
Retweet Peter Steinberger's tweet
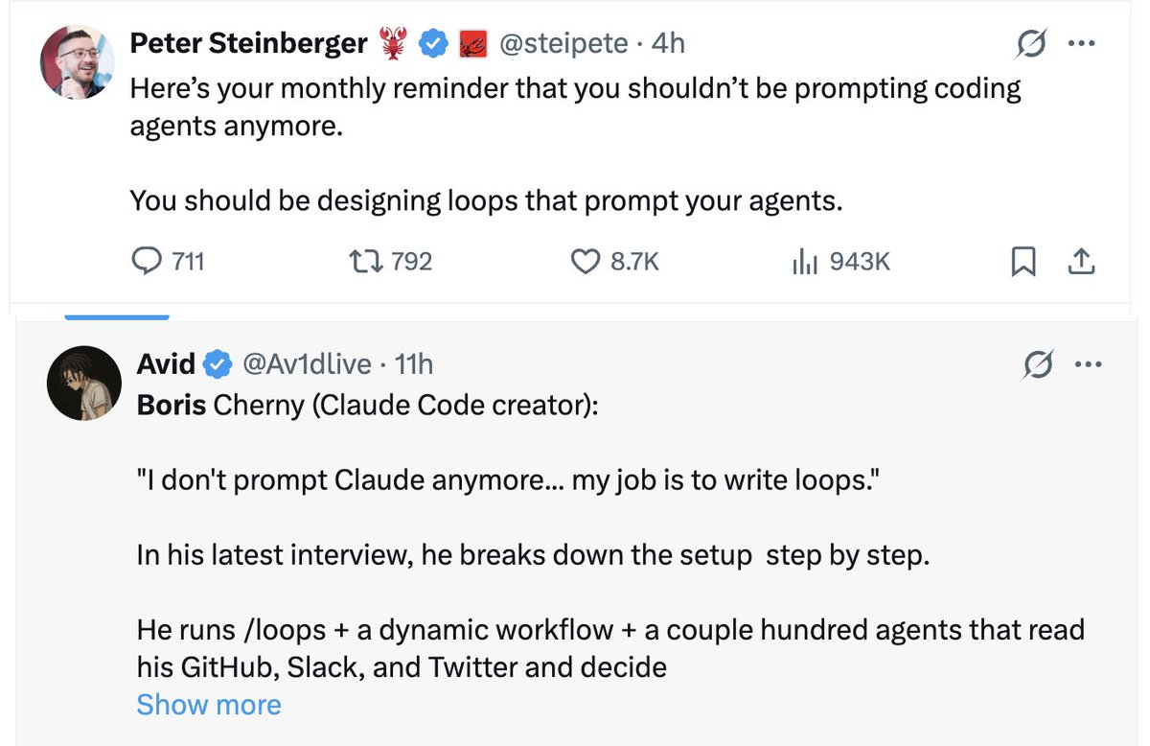(x=389, y=261)
